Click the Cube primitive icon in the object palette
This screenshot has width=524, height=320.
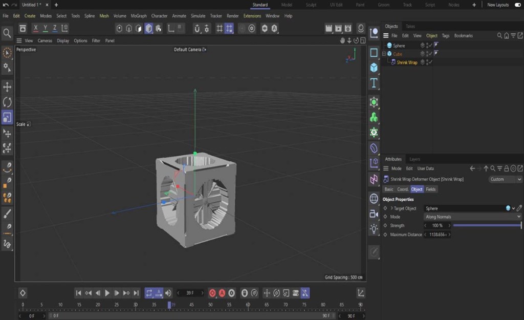click(x=374, y=68)
